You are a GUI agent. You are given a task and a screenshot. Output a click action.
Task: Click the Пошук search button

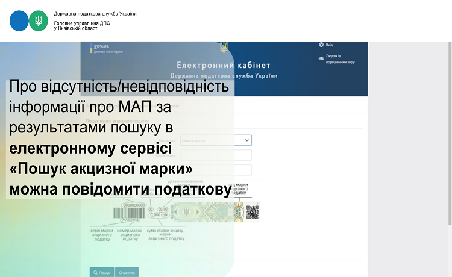[101, 272]
